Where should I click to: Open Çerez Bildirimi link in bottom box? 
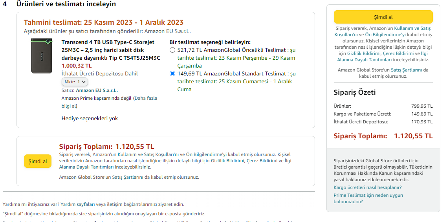(x=262, y=161)
